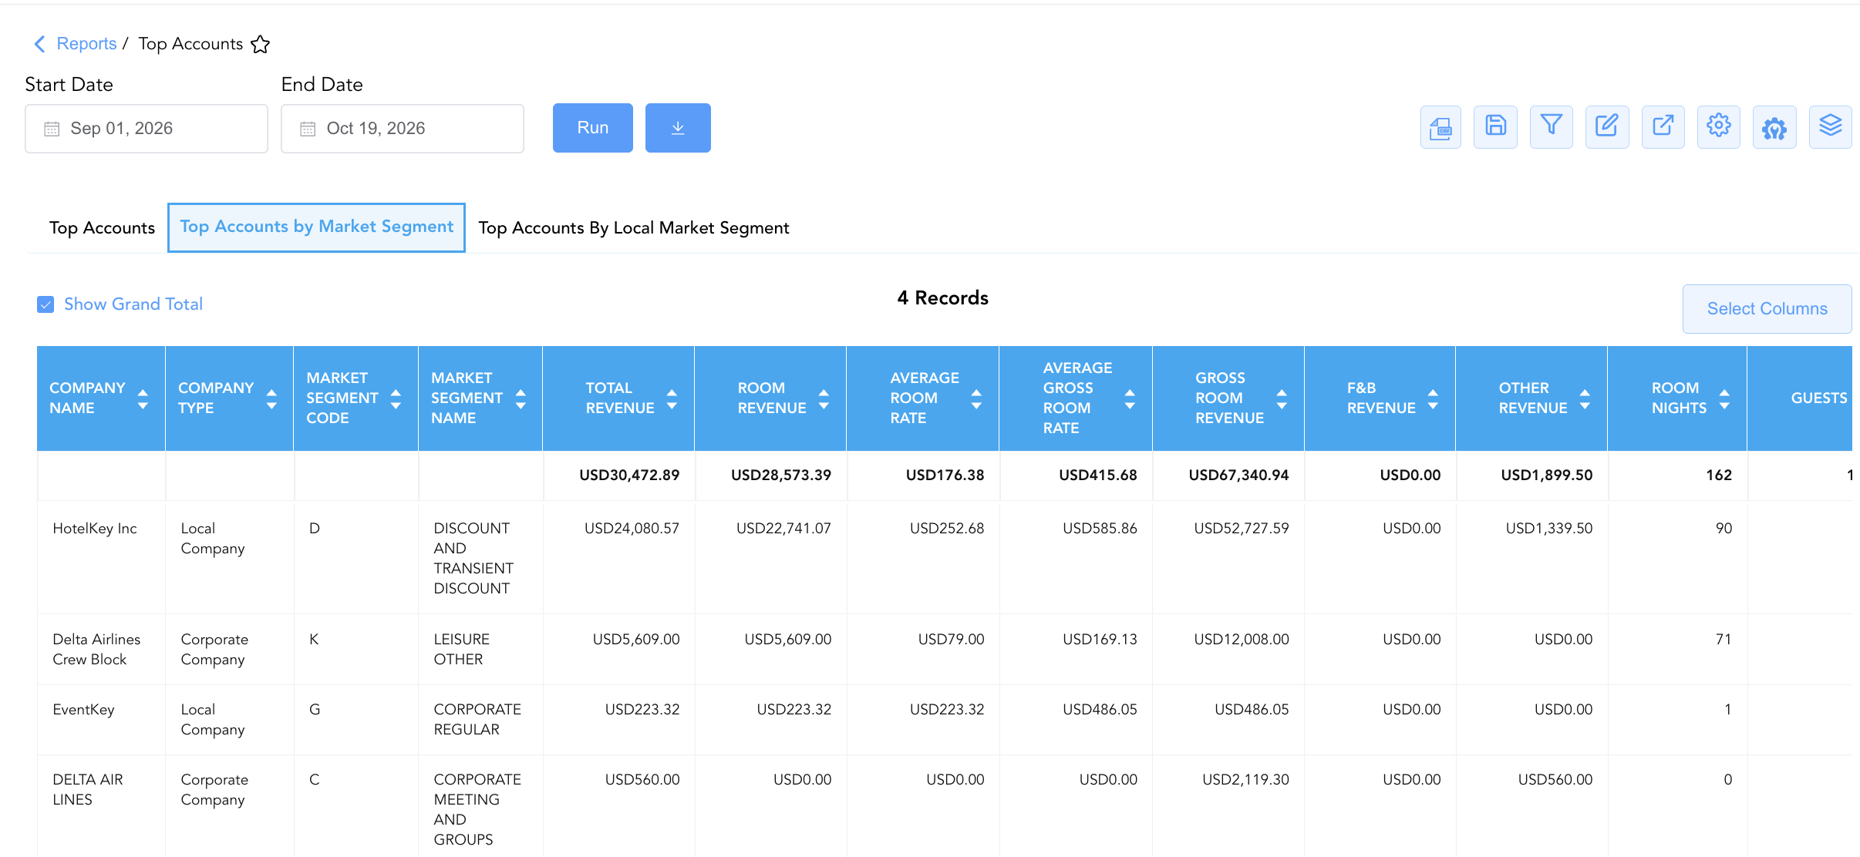Open Top Accounts By Local Market Segment tab
Viewport: 1860px width, 857px height.
[633, 228]
